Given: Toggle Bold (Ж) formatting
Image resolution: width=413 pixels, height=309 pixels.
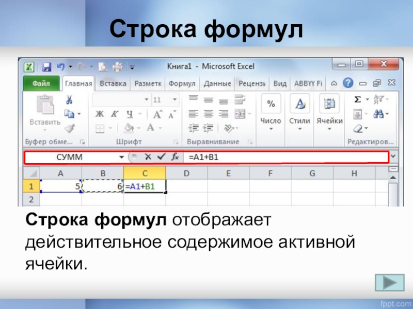Looking at the screenshot, I should (x=100, y=114).
